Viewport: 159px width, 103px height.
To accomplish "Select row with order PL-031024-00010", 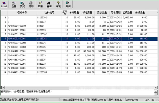I will coord(22,26).
